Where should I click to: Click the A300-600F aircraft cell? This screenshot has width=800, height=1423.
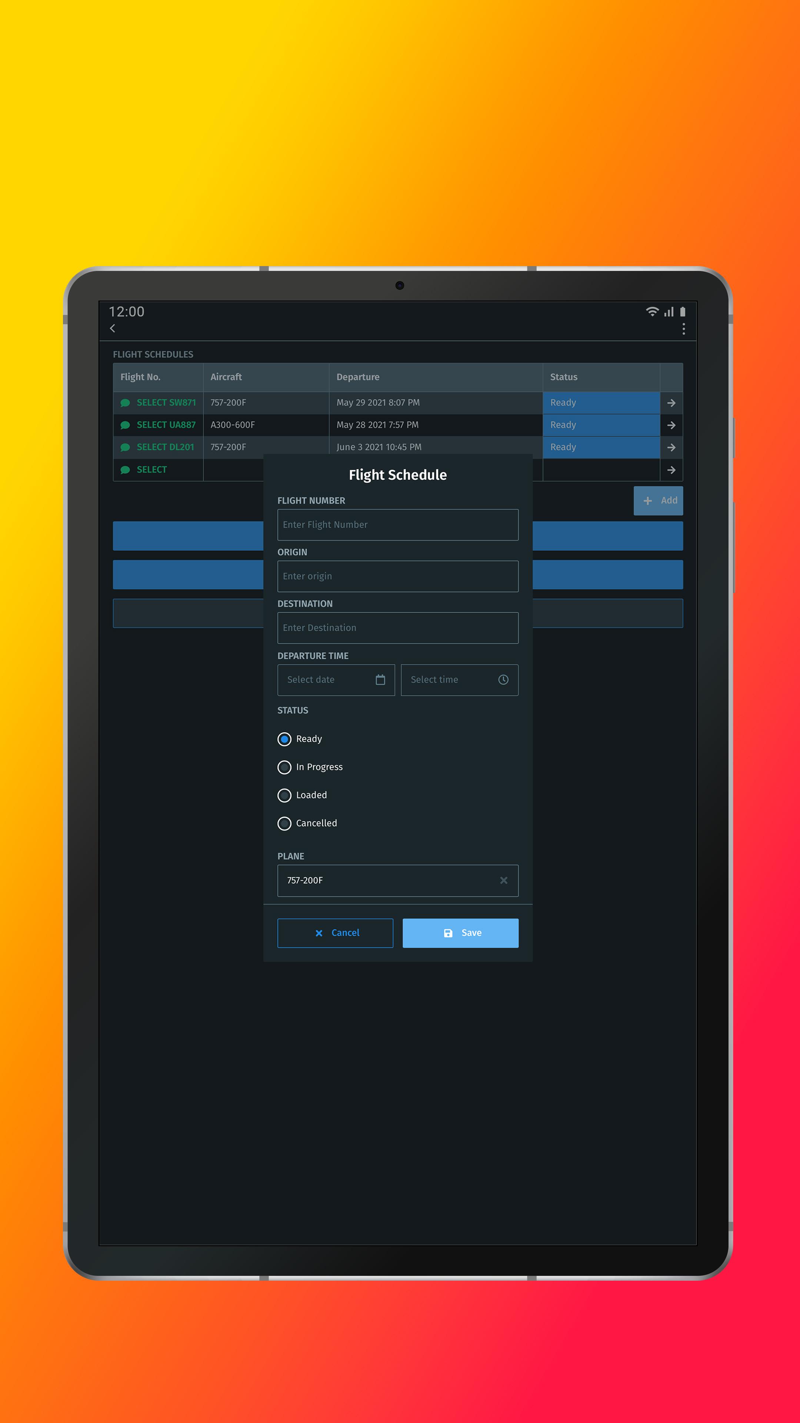pos(266,425)
